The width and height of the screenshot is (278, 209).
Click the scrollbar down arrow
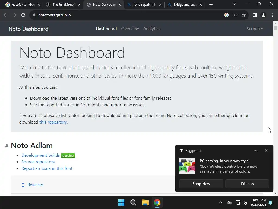[x=276, y=193]
